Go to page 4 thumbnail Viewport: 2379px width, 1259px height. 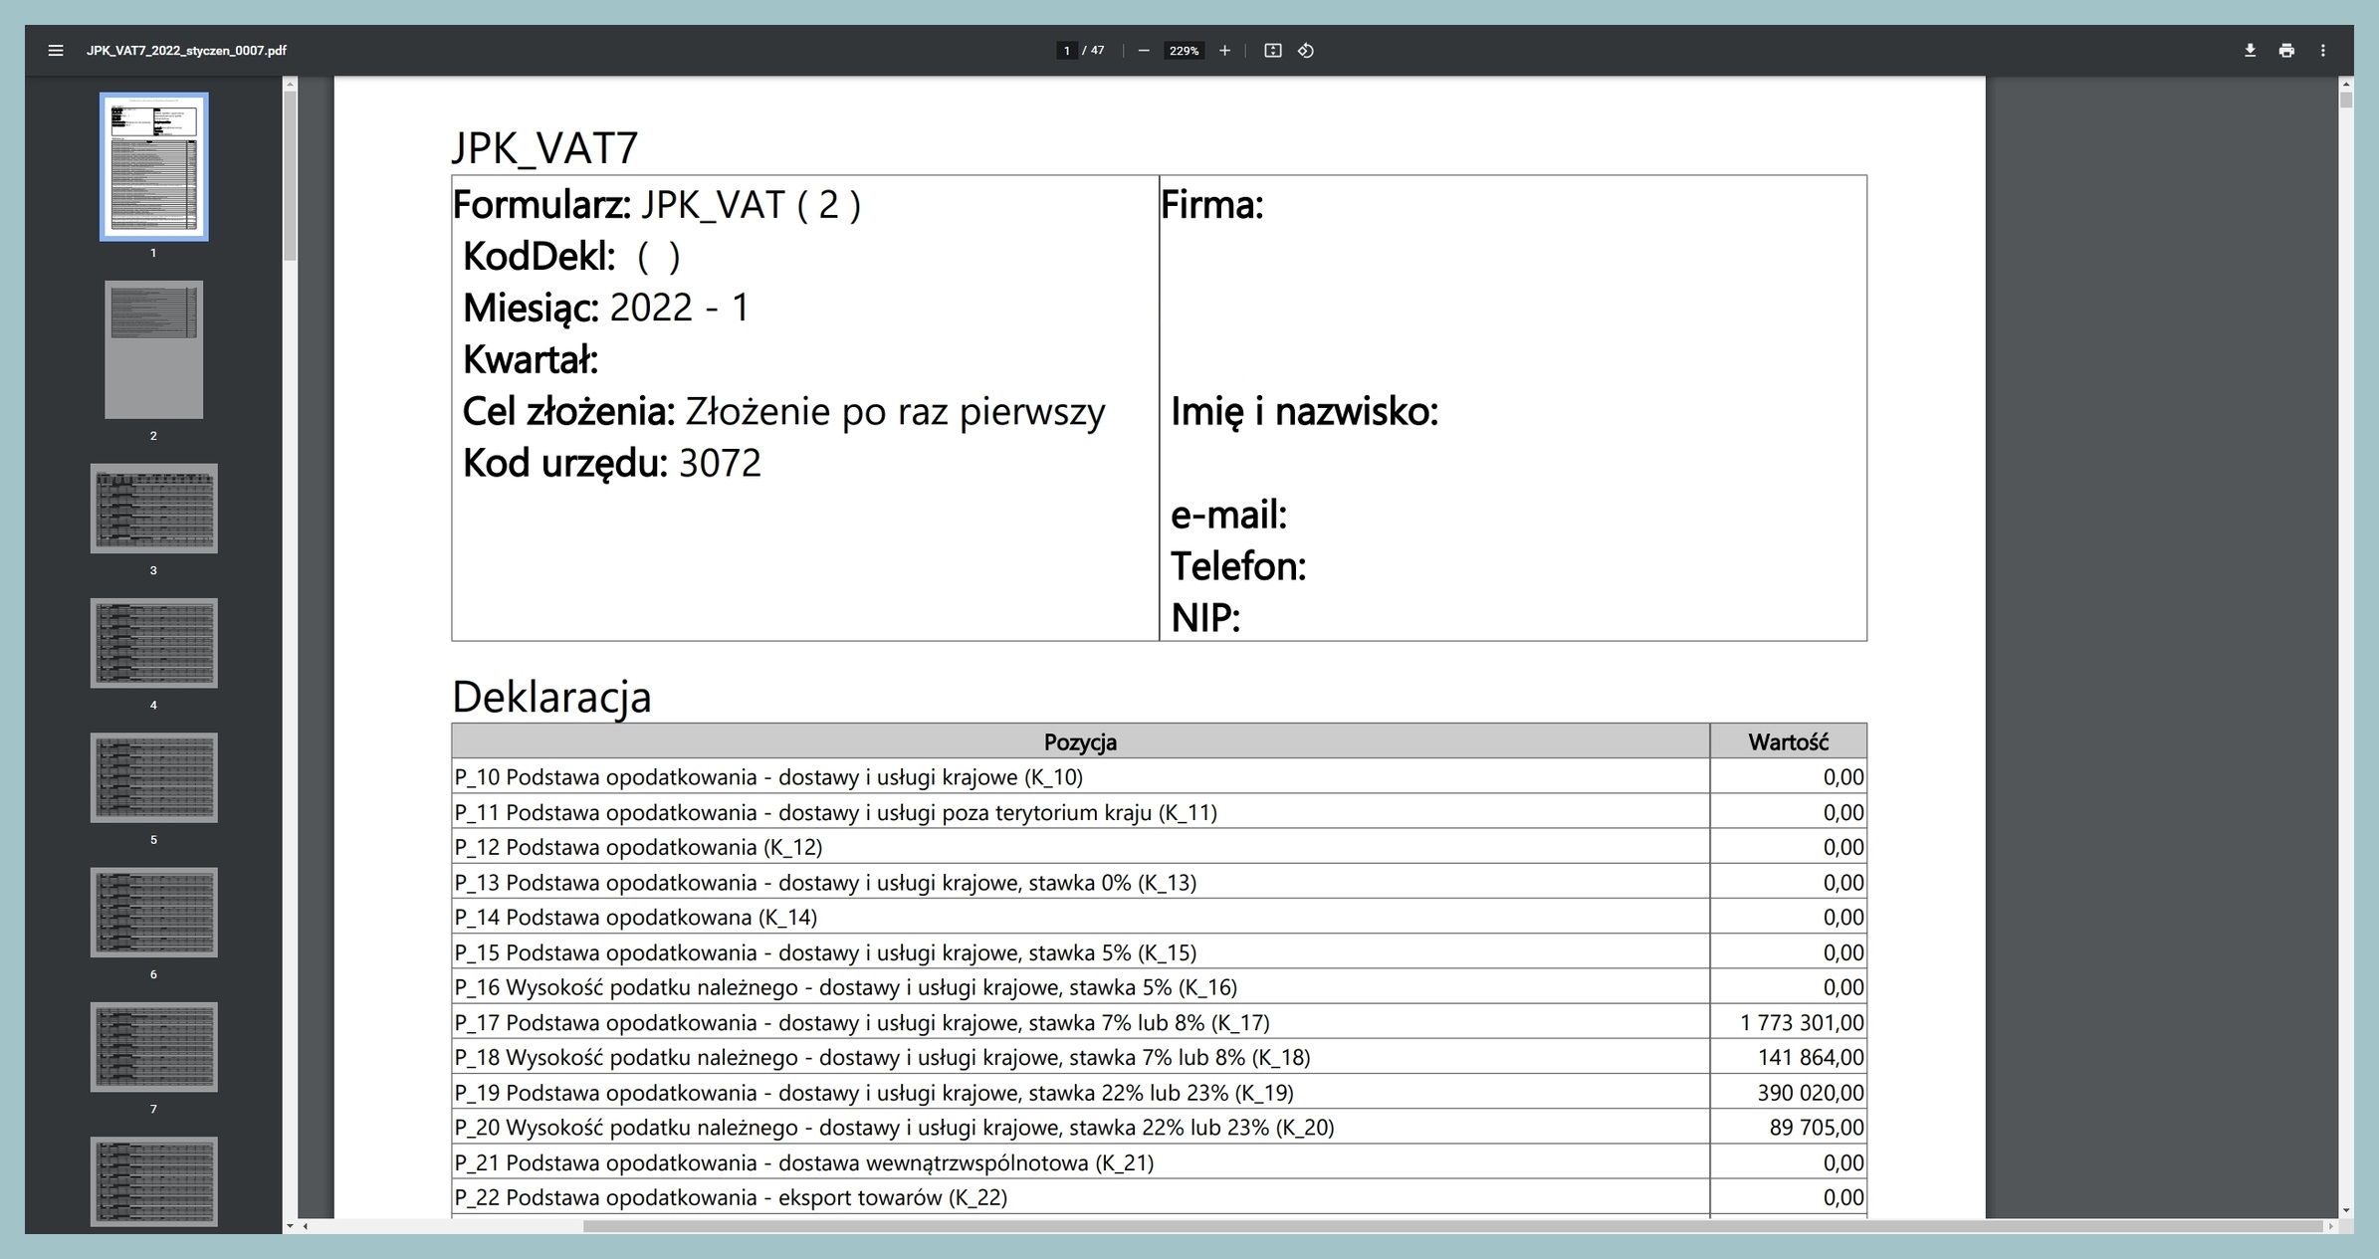pos(153,642)
